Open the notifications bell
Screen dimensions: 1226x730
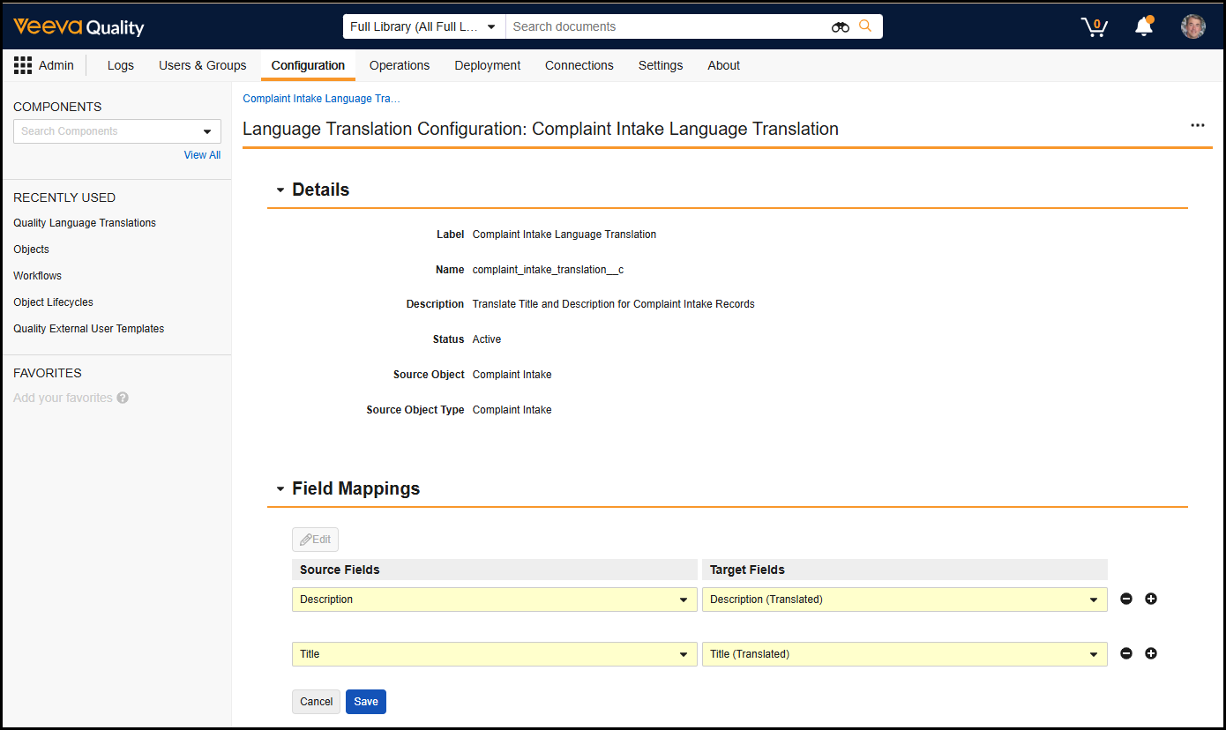(1144, 26)
